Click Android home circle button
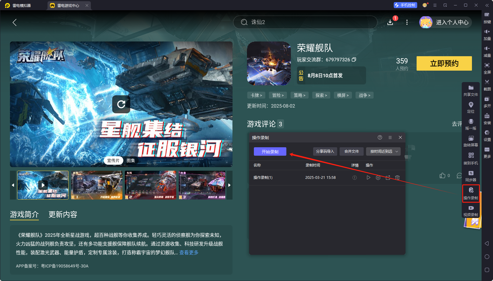The image size is (493, 281). (x=487, y=257)
